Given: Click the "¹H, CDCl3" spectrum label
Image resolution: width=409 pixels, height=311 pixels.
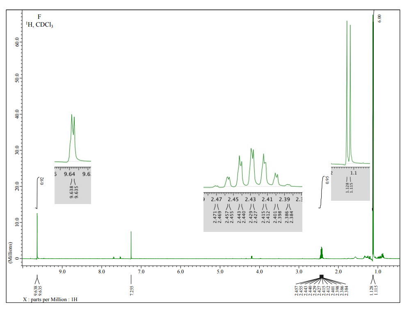Looking at the screenshot, I should click(x=39, y=25).
